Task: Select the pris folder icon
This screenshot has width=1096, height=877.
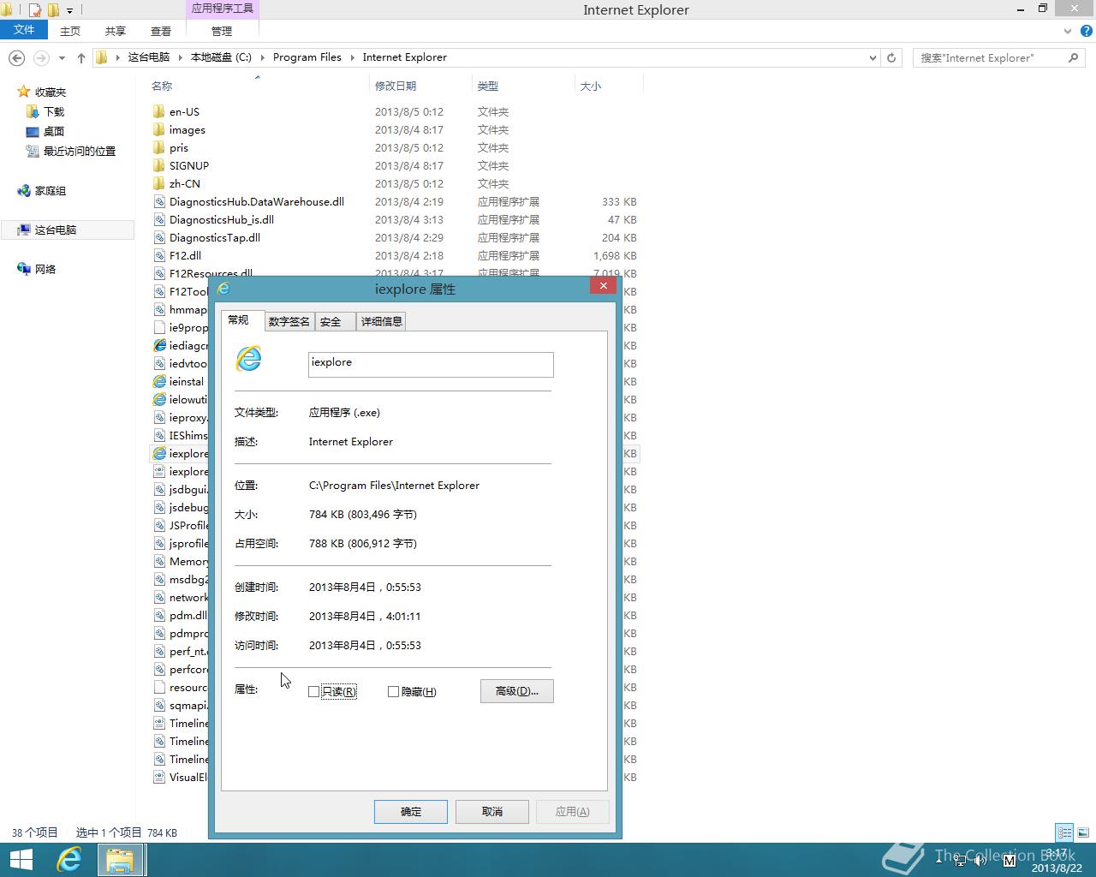Action: pyautogui.click(x=159, y=147)
